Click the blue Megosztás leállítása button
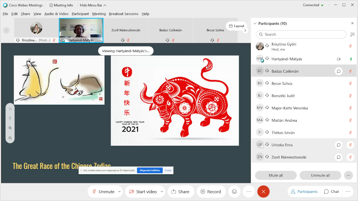This screenshot has height=201, width=358. pyautogui.click(x=150, y=170)
